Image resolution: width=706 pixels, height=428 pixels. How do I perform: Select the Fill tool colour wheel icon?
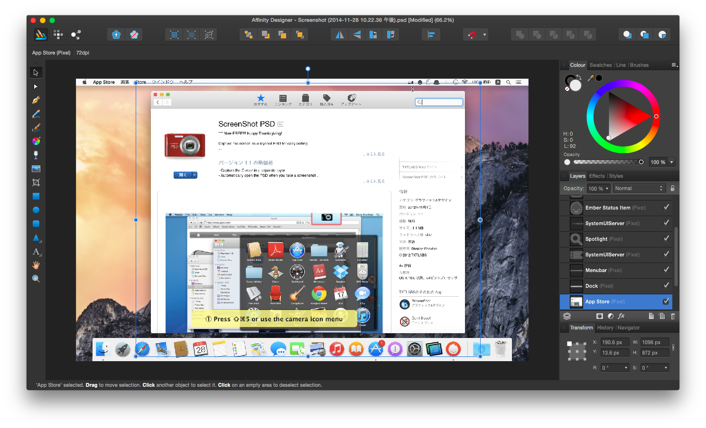[36, 141]
